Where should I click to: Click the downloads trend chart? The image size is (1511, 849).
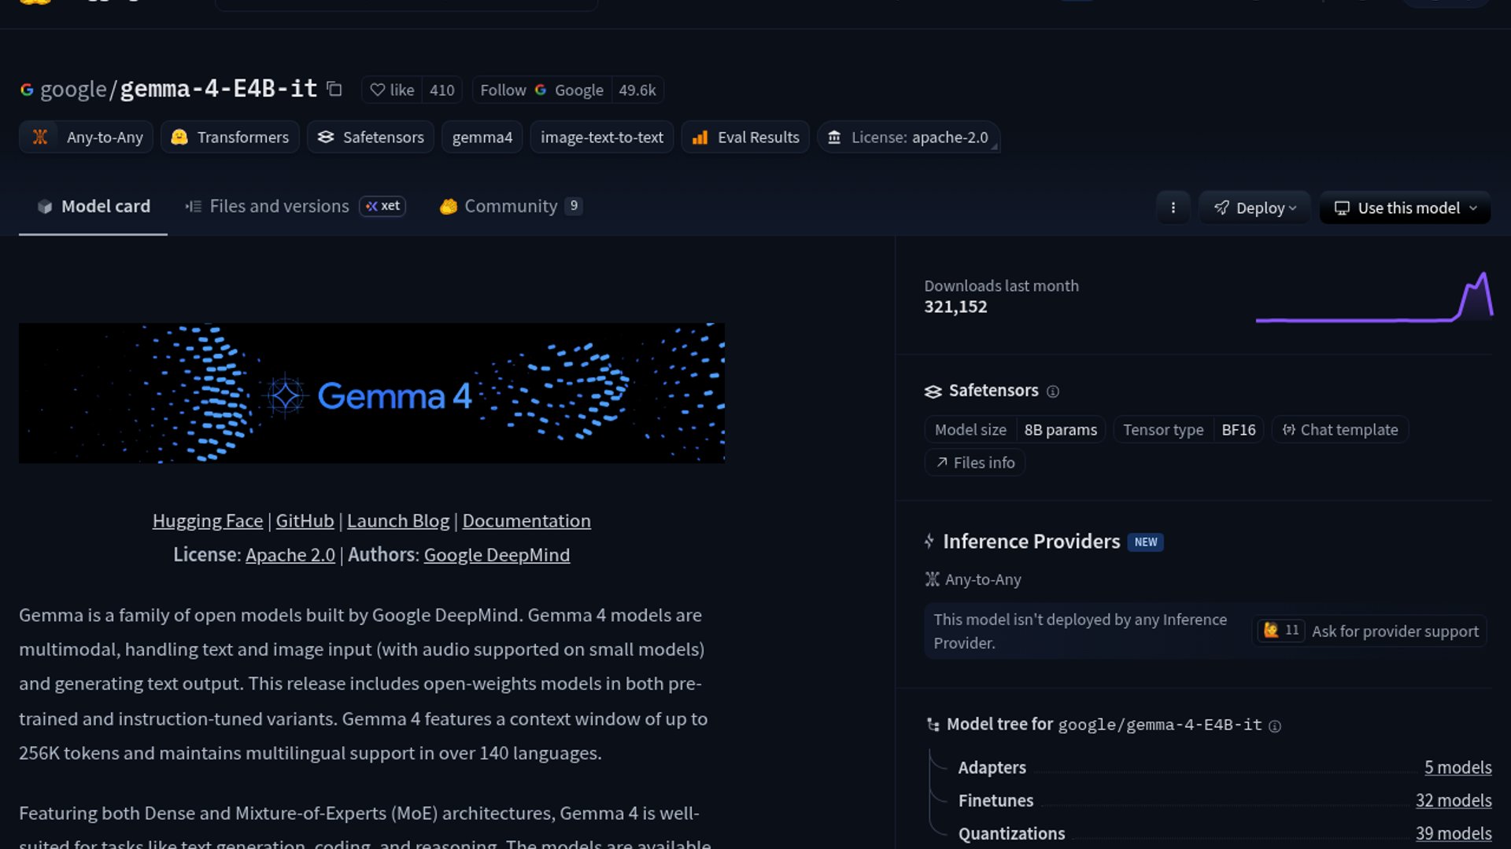[1374, 299]
